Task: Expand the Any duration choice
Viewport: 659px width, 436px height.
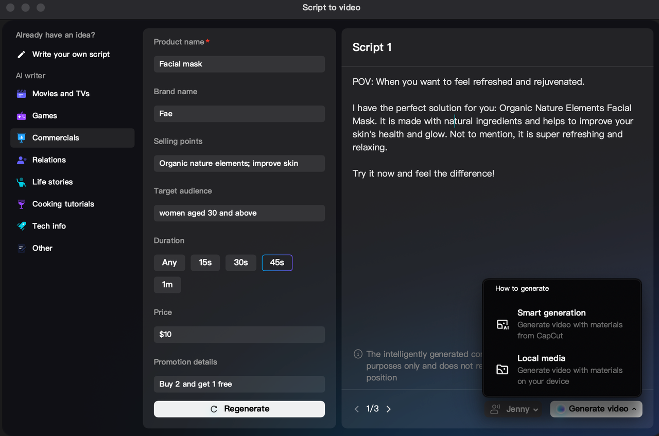Action: point(169,263)
